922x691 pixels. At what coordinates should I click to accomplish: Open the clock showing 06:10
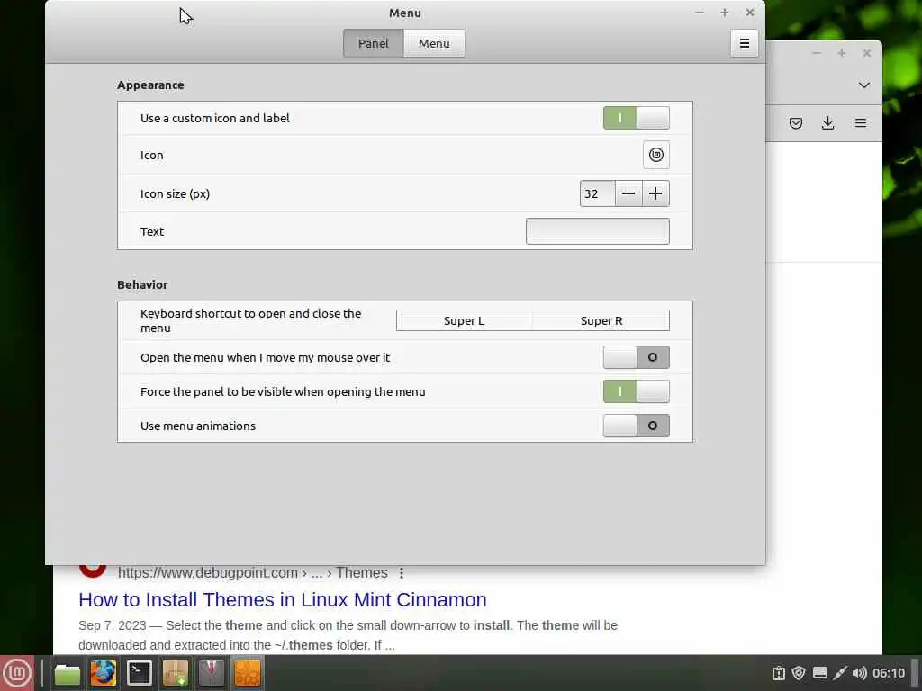coord(889,673)
